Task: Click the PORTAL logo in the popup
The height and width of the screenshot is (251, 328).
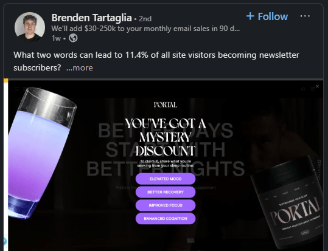Action: click(x=166, y=105)
